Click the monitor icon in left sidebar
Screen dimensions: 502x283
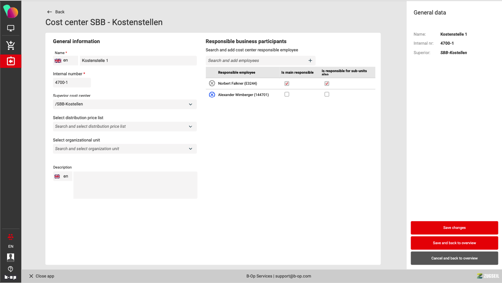11,28
